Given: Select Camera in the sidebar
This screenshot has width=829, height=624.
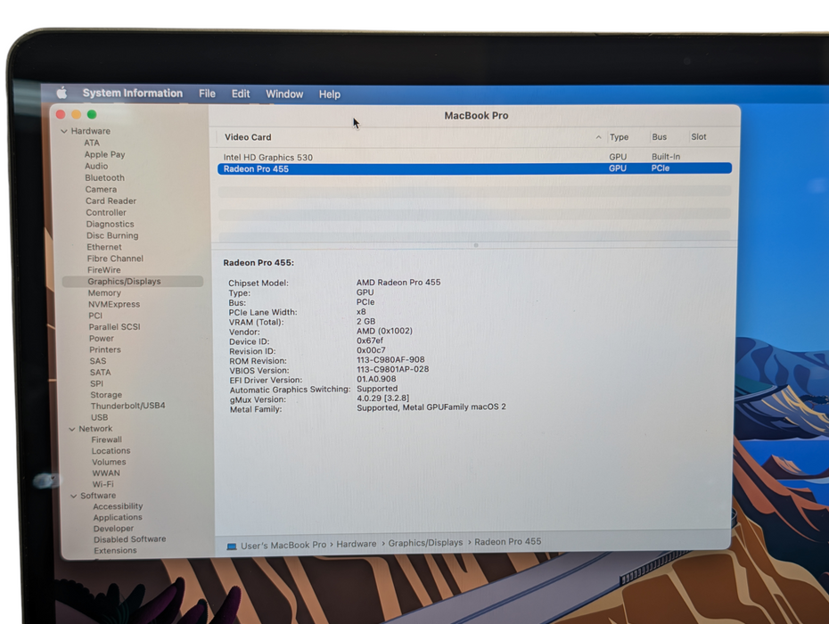Looking at the screenshot, I should (101, 189).
